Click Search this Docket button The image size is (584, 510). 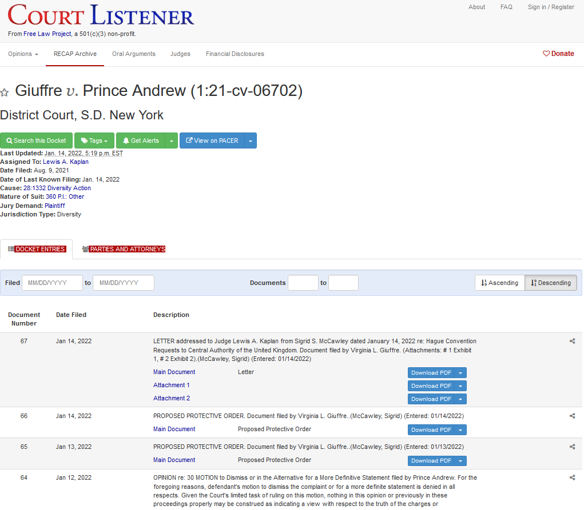36,140
